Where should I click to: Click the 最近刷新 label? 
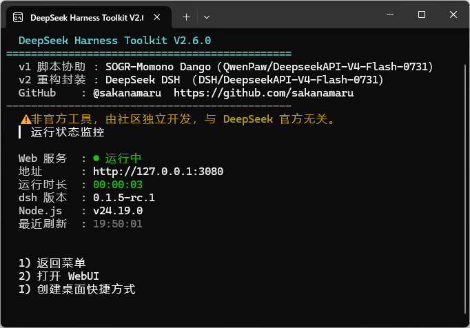coord(43,224)
